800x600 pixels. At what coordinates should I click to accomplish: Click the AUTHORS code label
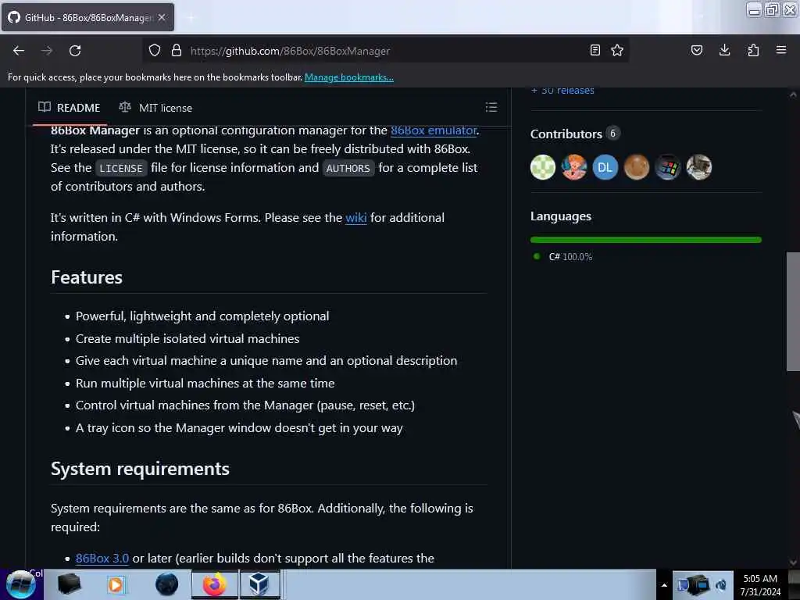click(x=348, y=169)
